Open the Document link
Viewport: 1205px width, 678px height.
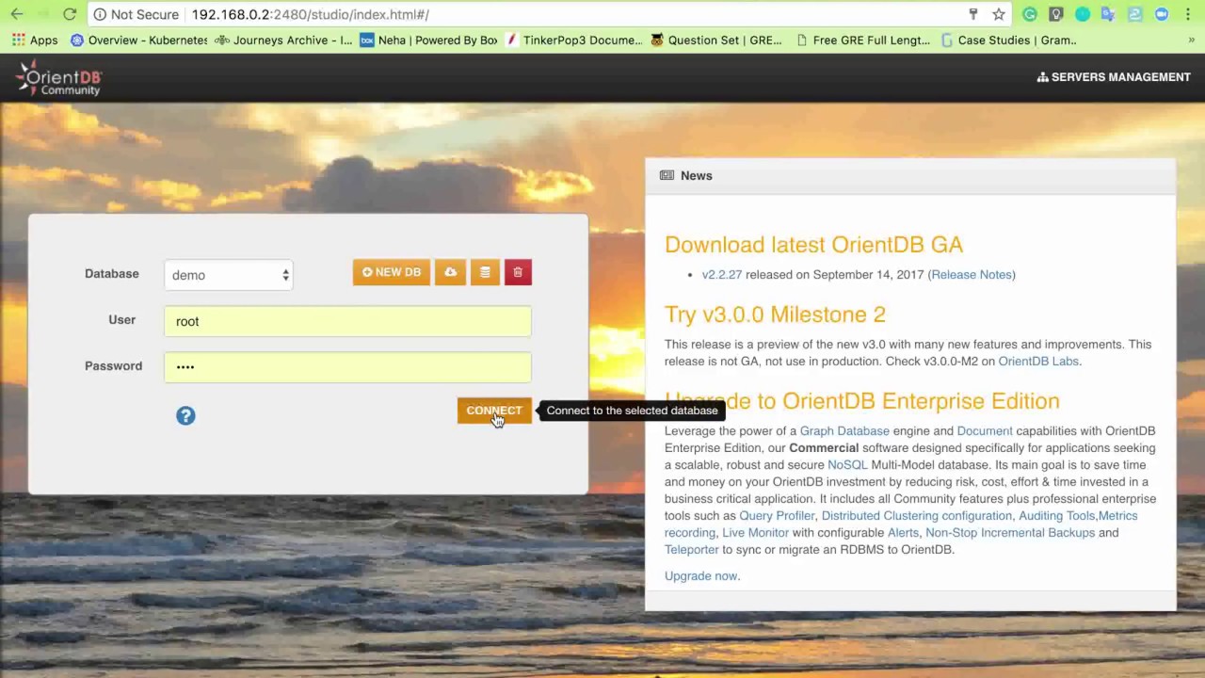[x=985, y=431]
